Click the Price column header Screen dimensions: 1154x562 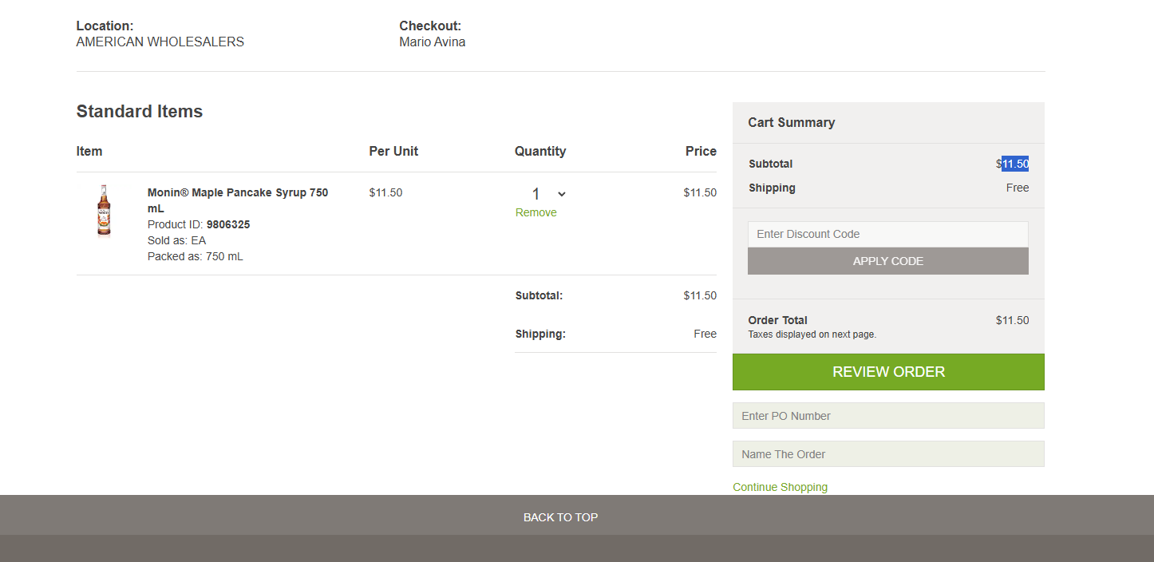pyautogui.click(x=701, y=151)
